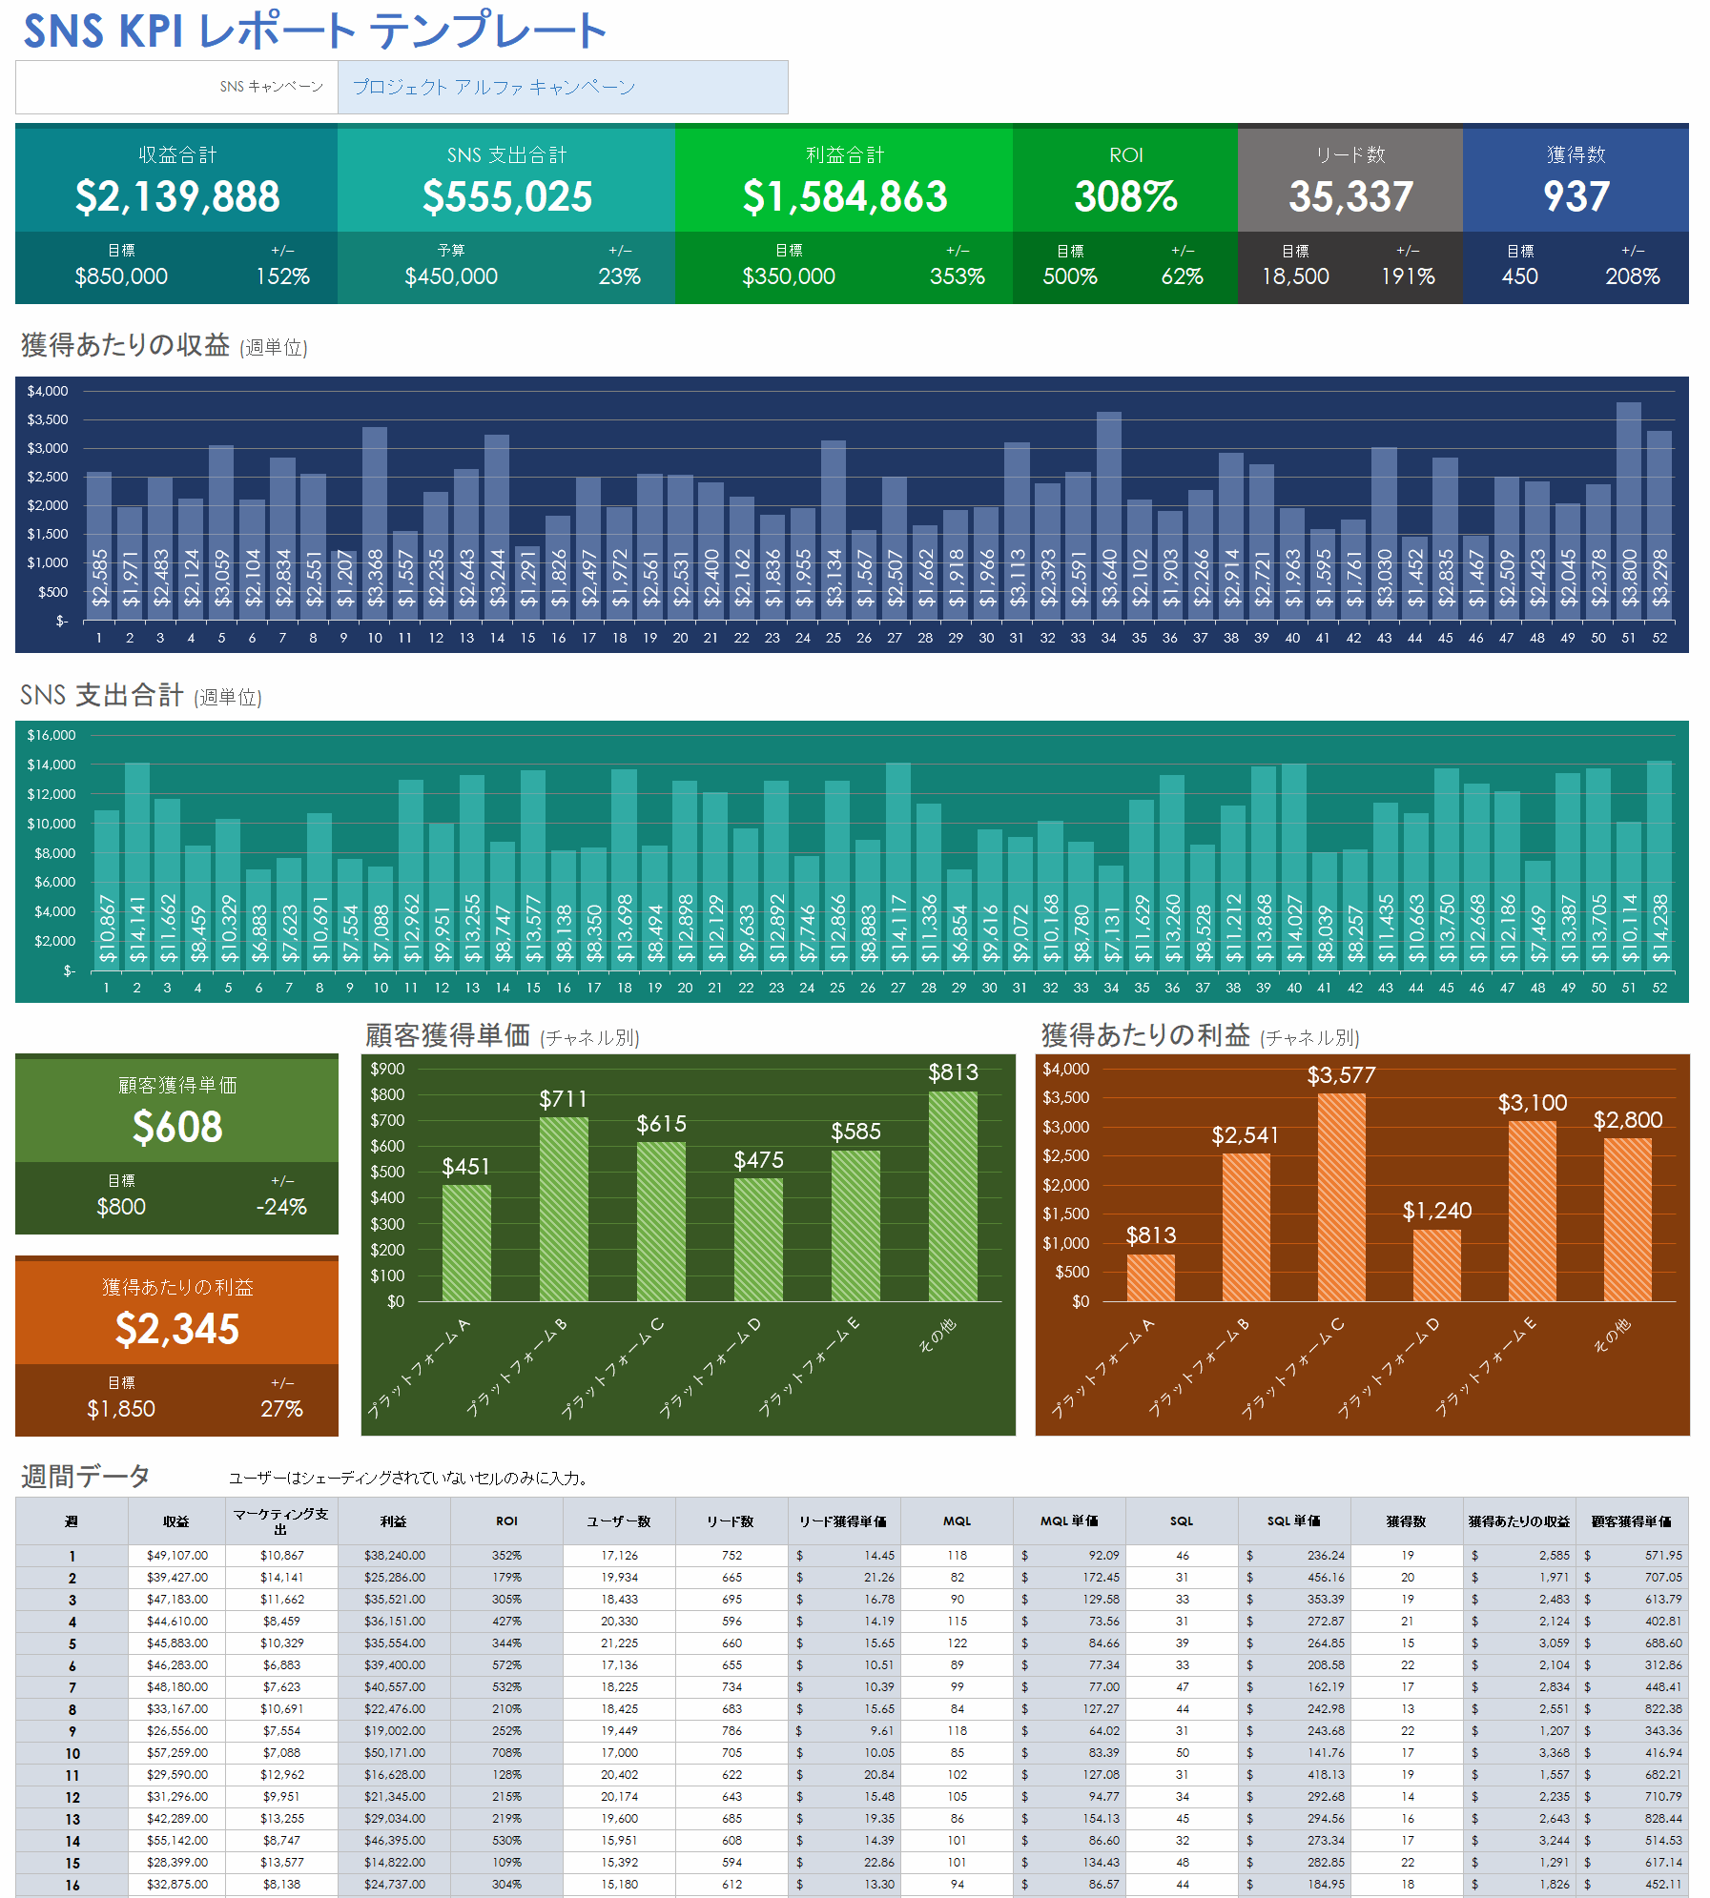Click the week 10 revenue cell $57,259.00

[x=176, y=1753]
